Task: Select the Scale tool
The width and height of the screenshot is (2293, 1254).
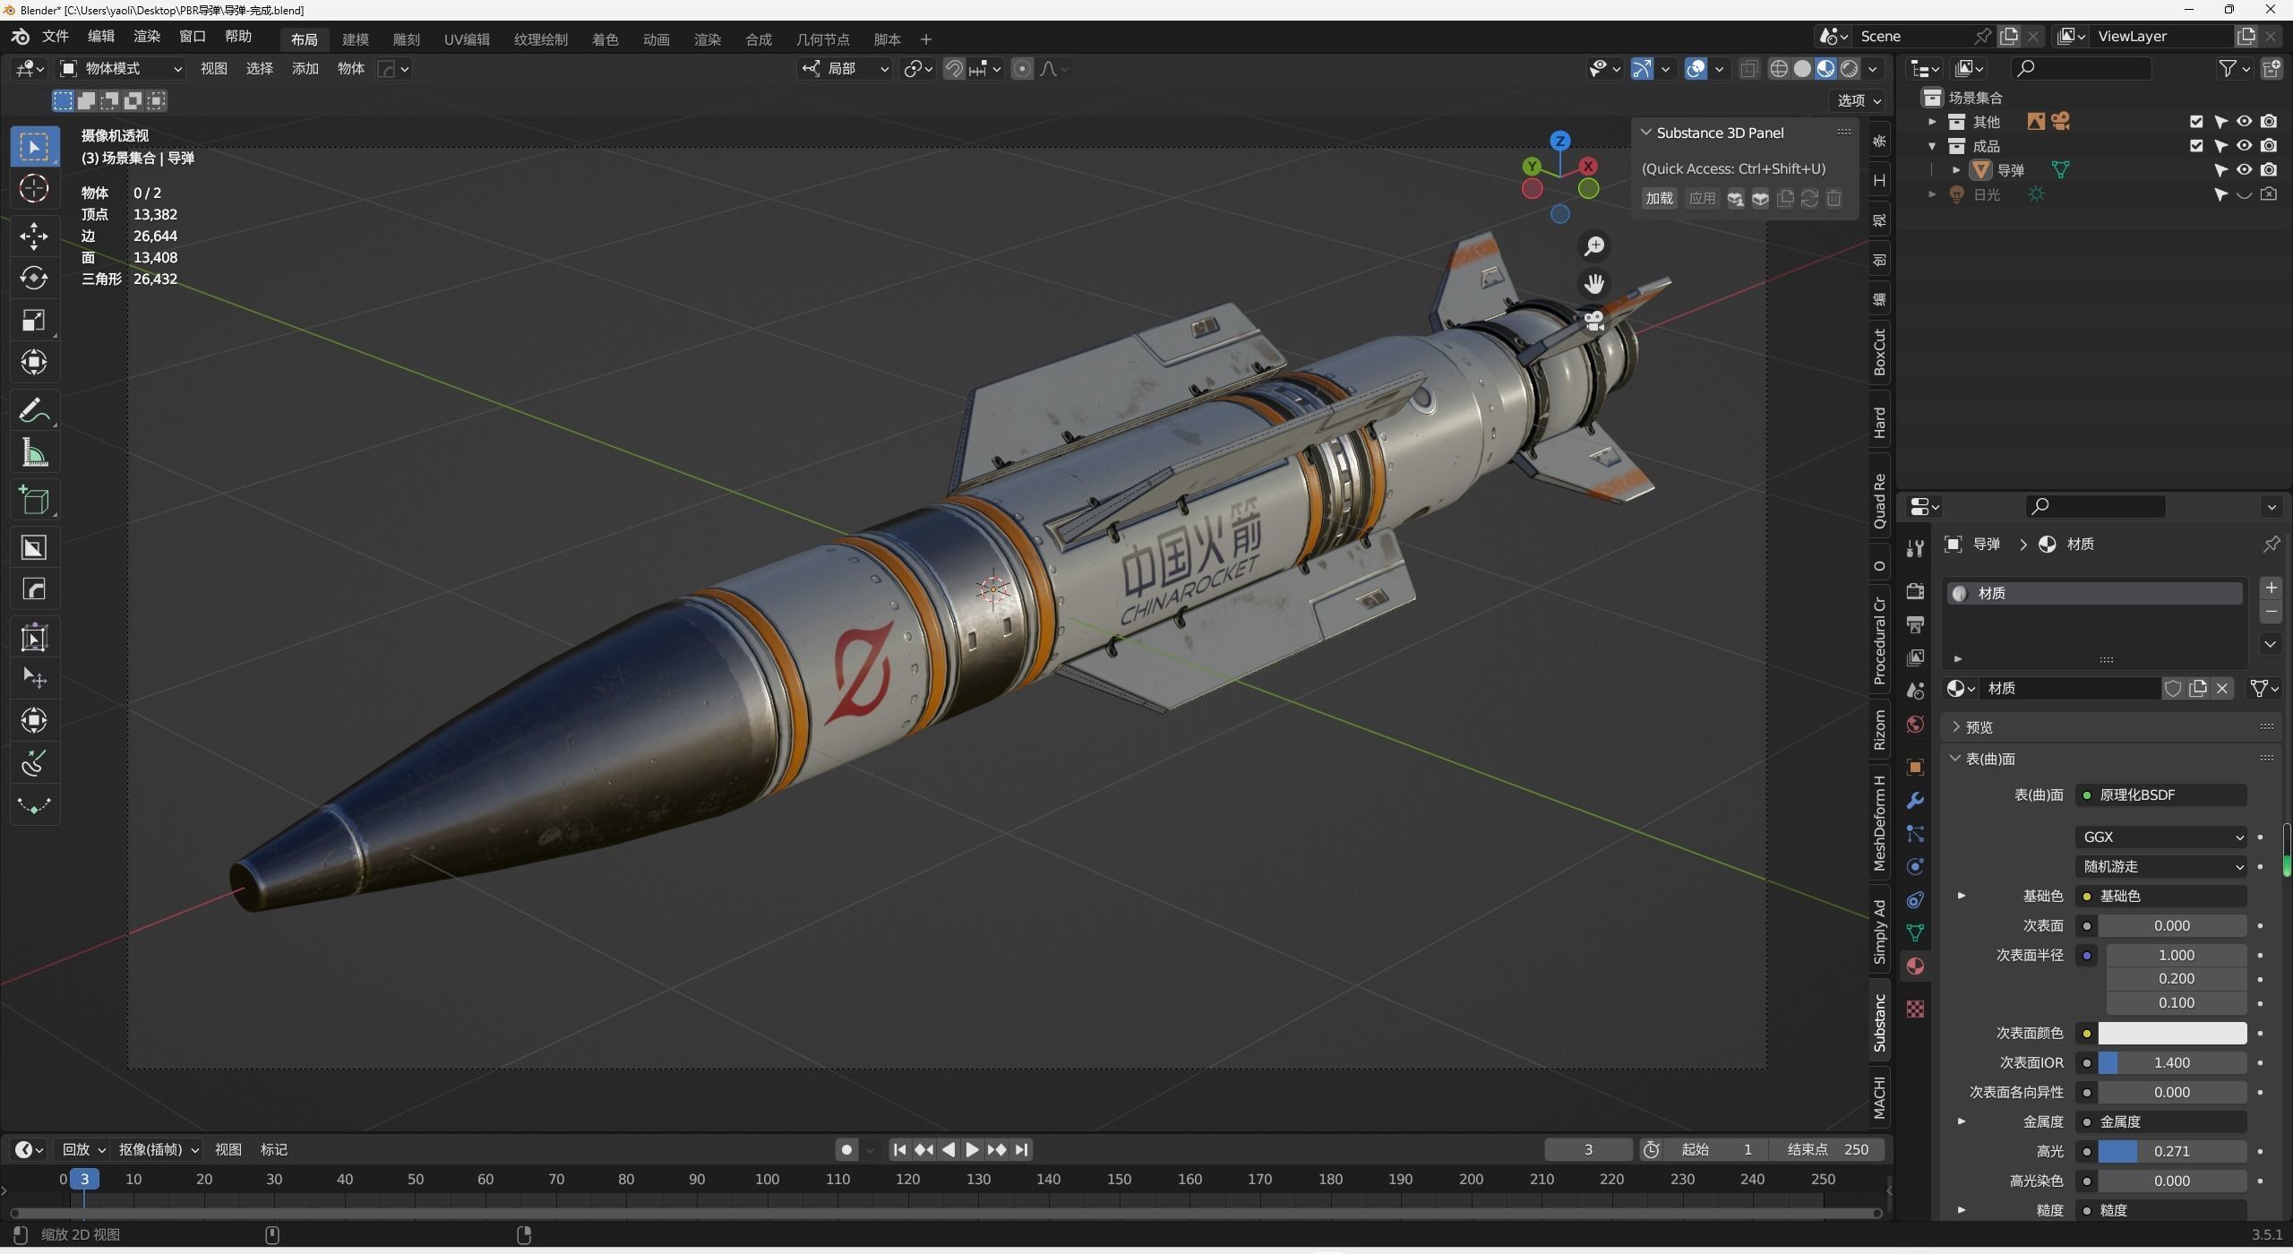Action: click(34, 321)
